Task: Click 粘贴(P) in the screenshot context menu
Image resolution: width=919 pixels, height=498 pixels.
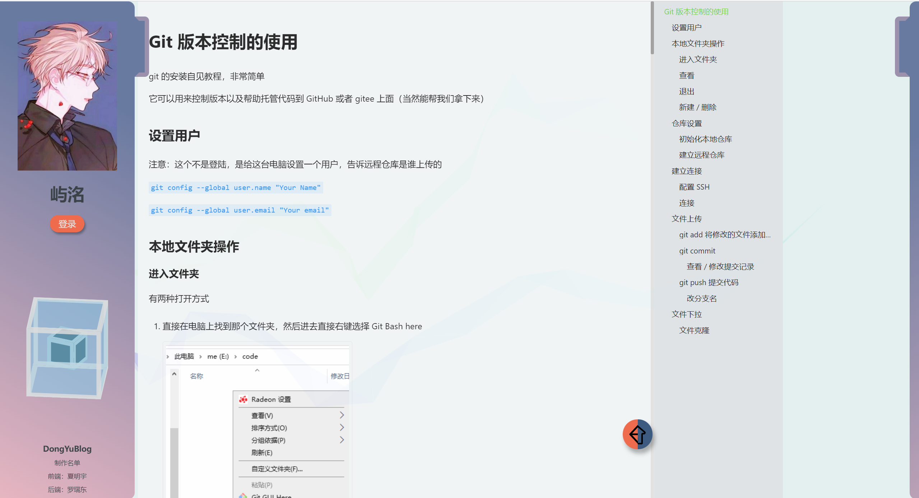Action: point(262,485)
